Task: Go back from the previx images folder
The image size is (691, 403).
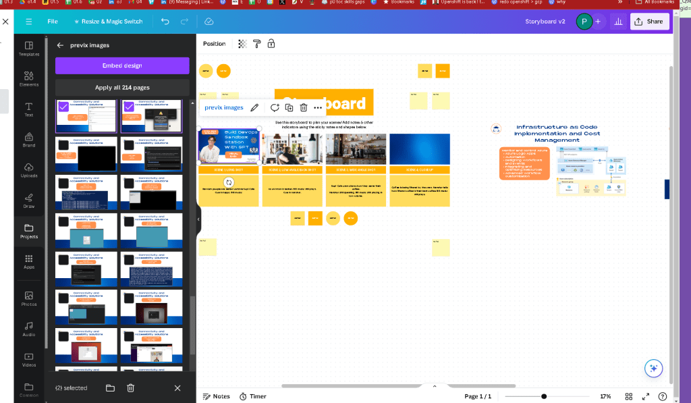Action: click(60, 45)
